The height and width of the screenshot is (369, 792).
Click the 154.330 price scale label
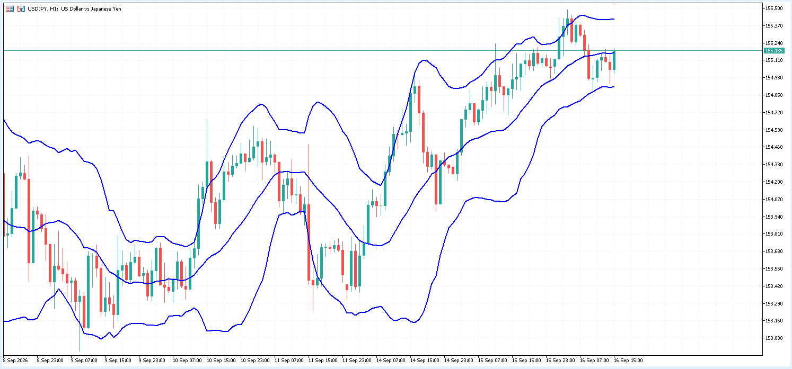774,165
